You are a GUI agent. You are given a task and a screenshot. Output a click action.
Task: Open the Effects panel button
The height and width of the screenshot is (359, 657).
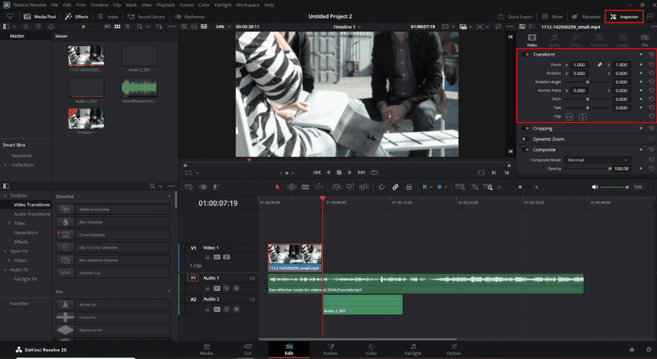[77, 17]
